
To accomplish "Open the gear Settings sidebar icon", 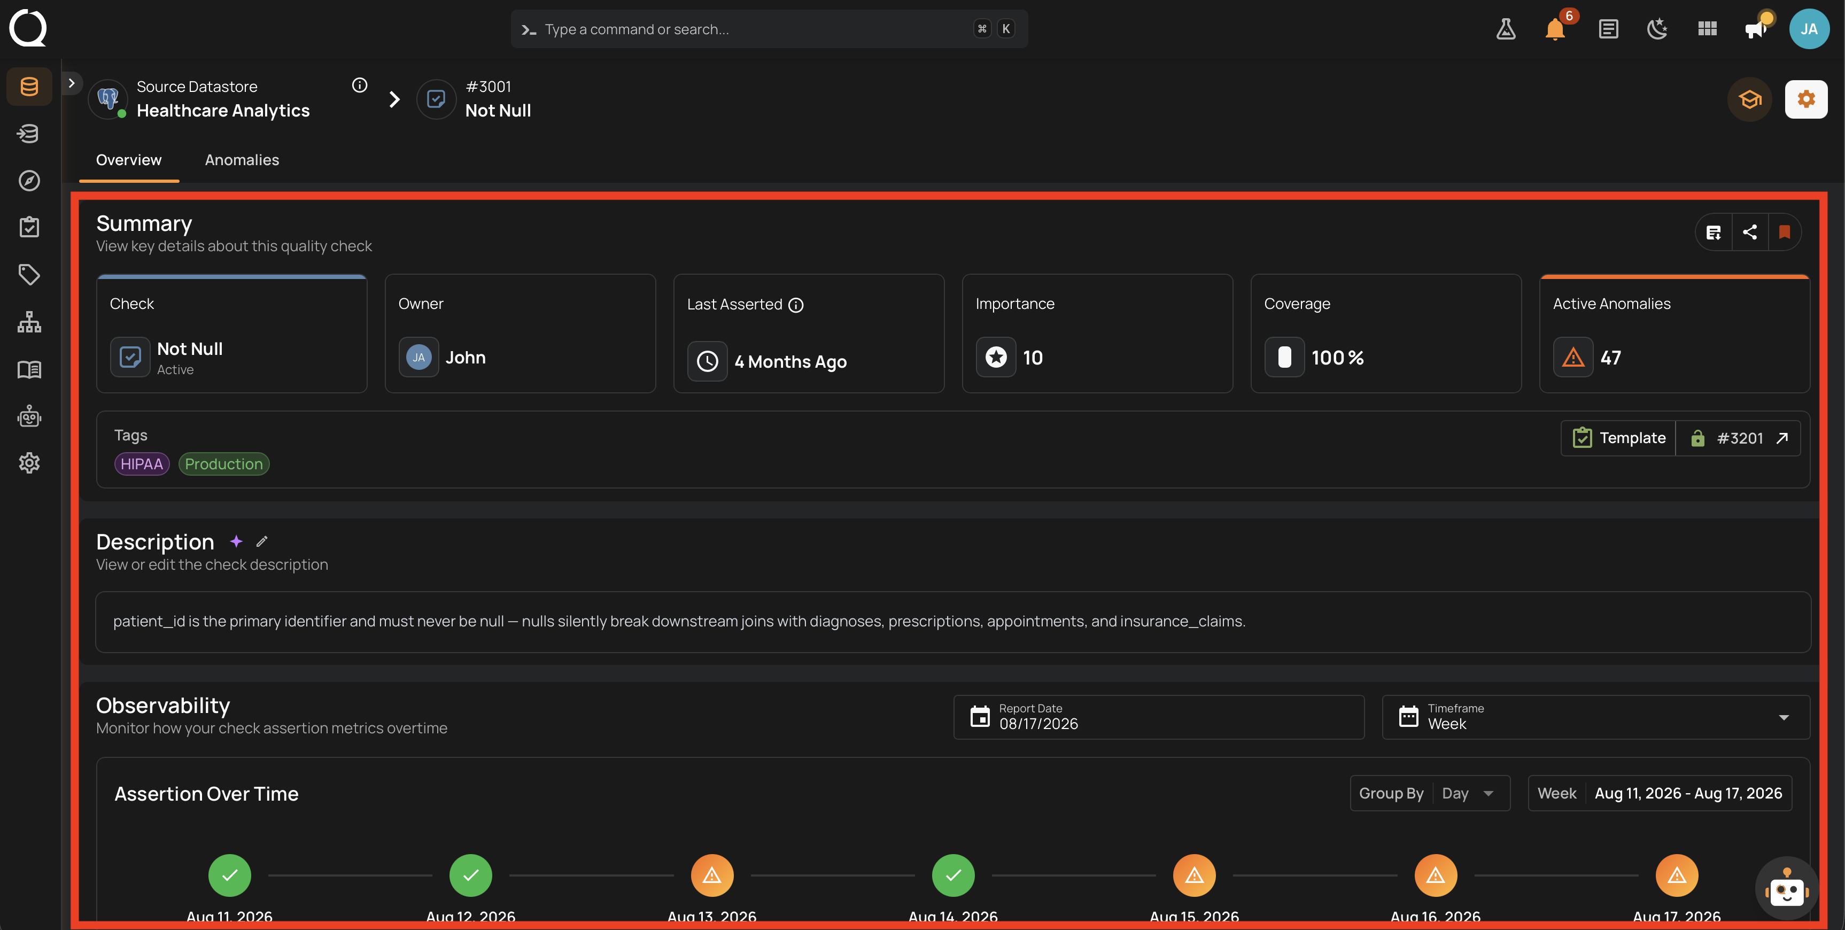I will (29, 463).
